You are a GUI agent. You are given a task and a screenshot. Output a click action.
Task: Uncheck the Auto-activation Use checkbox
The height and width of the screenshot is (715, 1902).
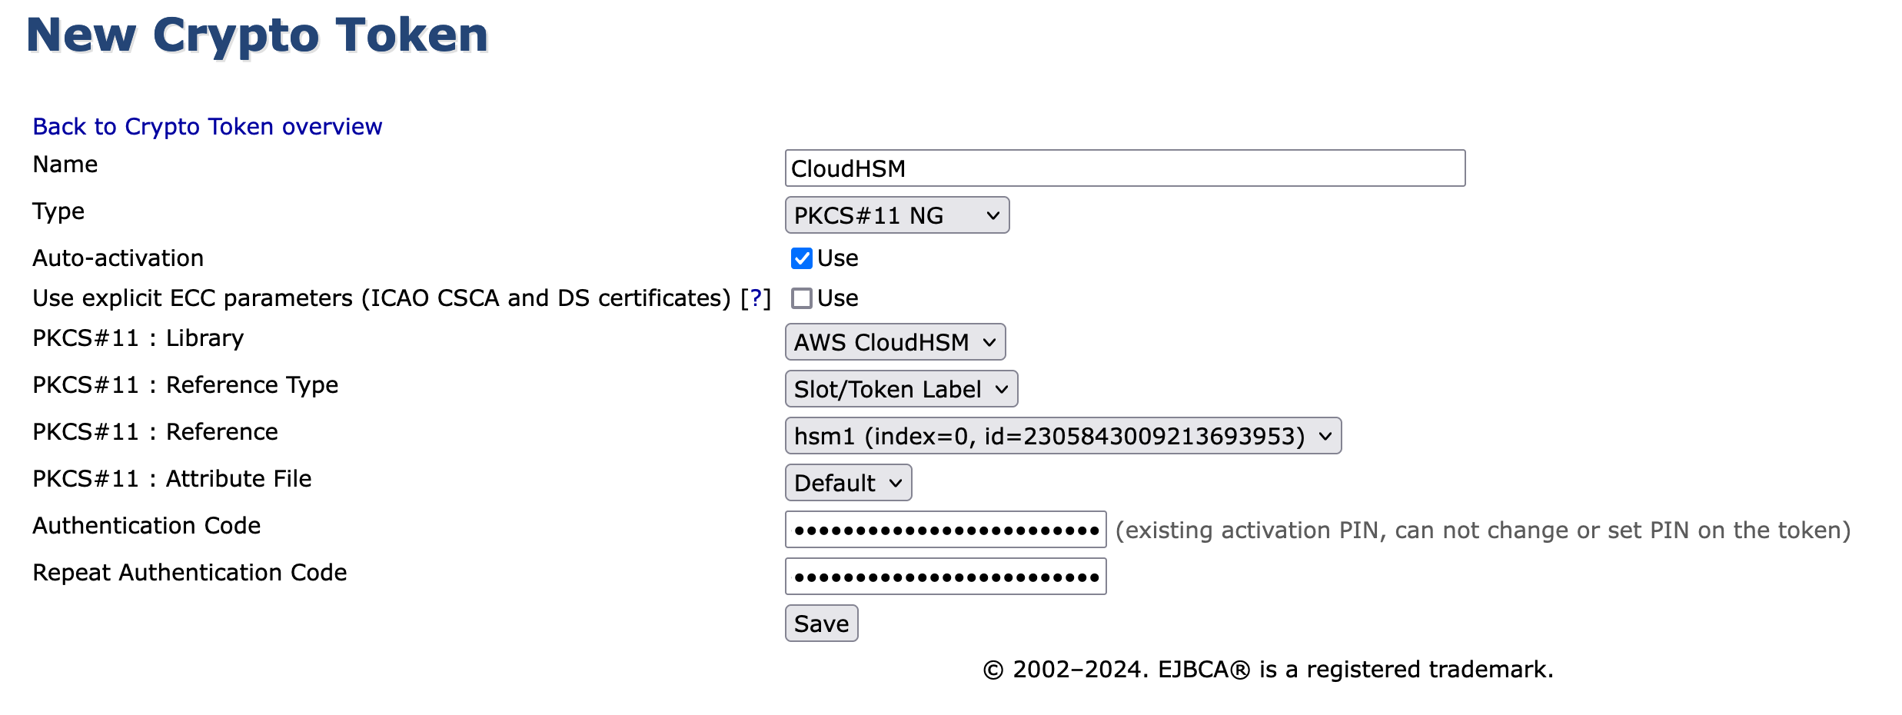pyautogui.click(x=801, y=258)
